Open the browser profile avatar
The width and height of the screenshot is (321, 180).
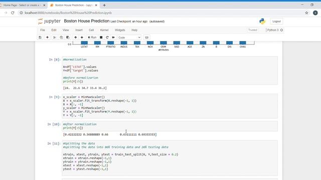315,12
